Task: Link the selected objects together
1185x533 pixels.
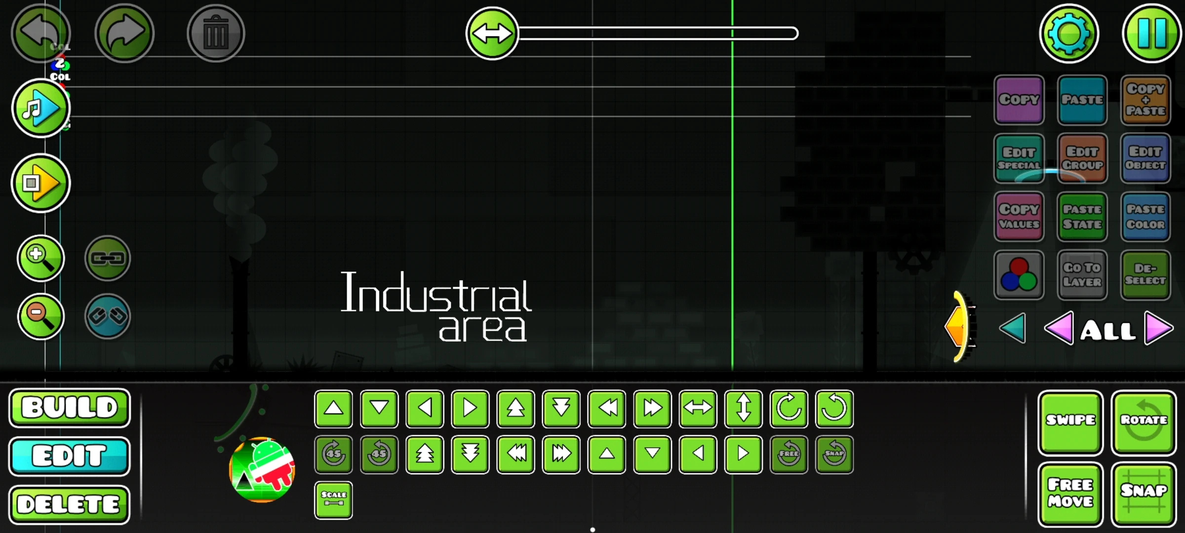Action: coord(108,259)
